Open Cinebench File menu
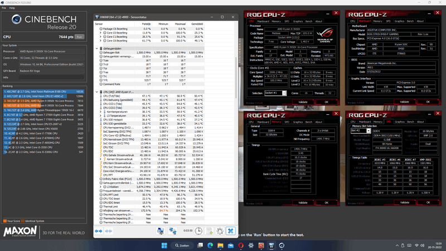 tap(4, 8)
